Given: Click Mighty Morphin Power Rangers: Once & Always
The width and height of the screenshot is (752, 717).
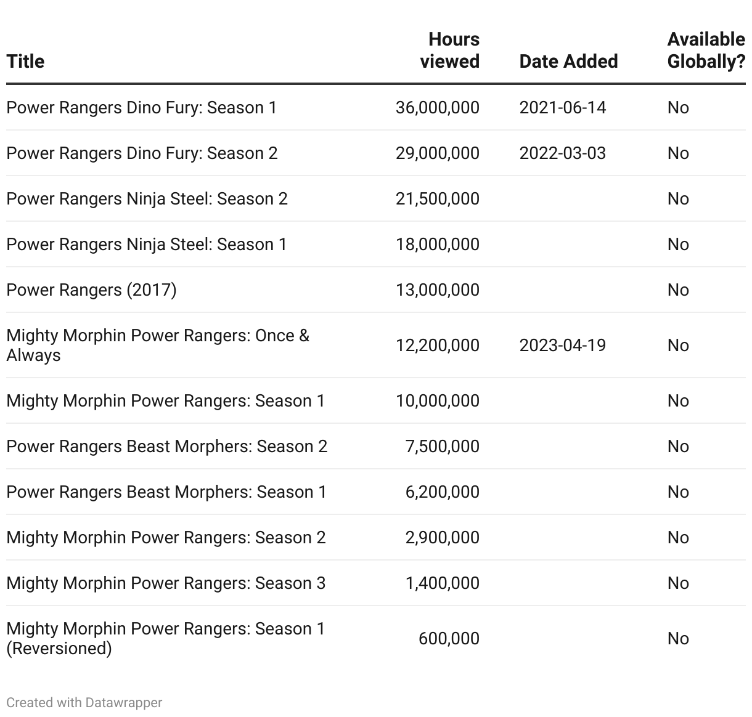Looking at the screenshot, I should tap(158, 346).
